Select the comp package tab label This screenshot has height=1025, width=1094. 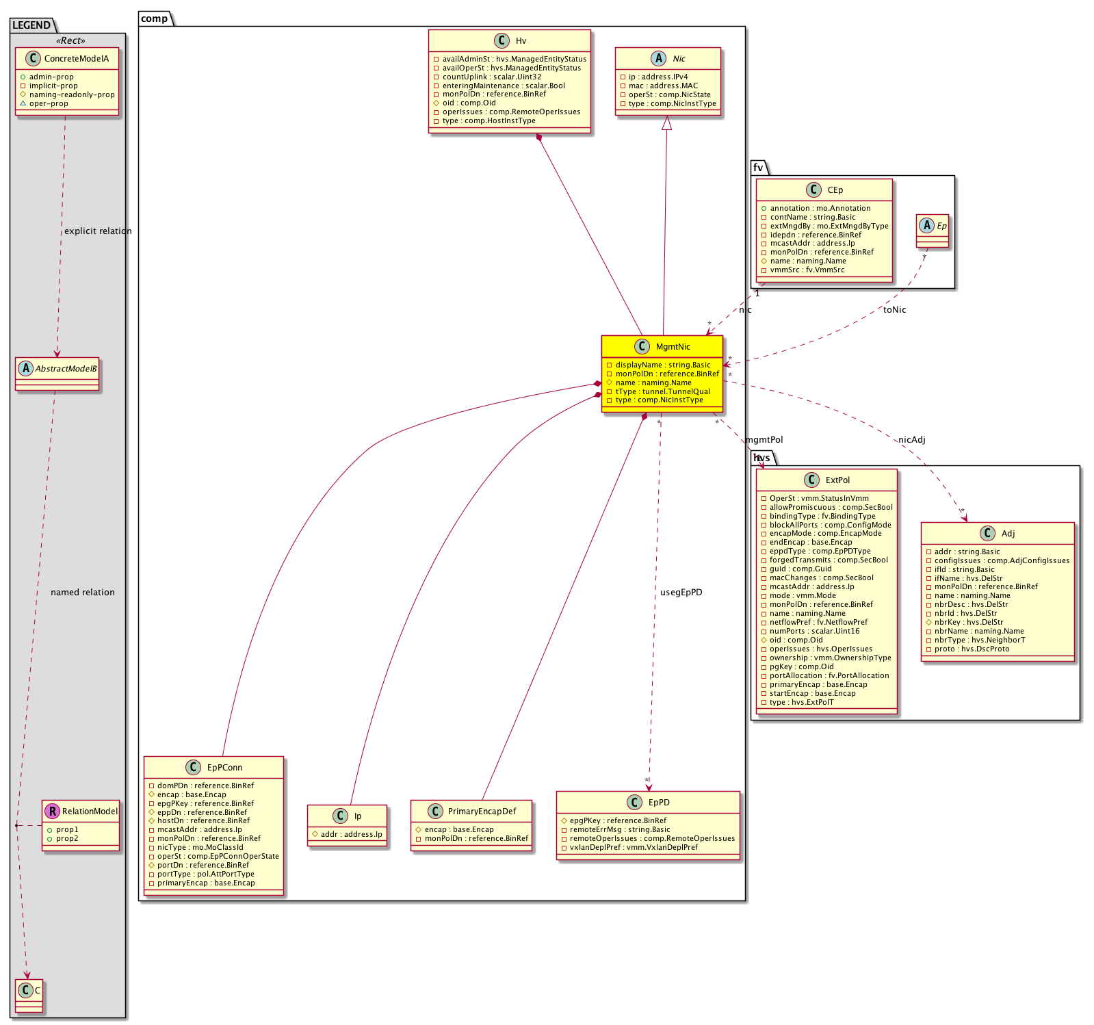coord(155,18)
